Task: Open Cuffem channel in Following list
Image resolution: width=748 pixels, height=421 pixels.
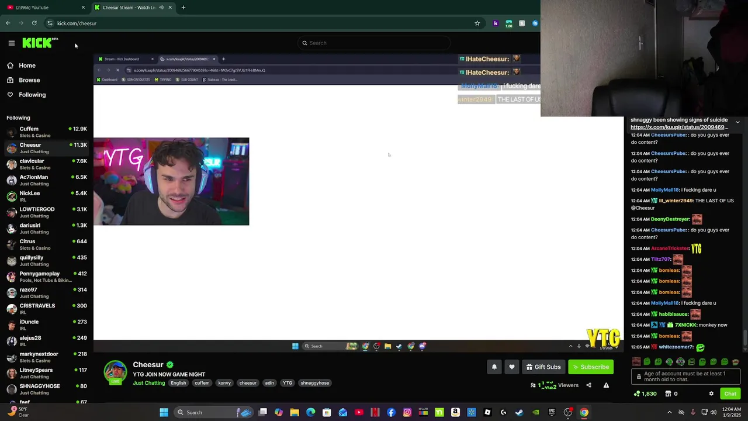Action: (47, 132)
